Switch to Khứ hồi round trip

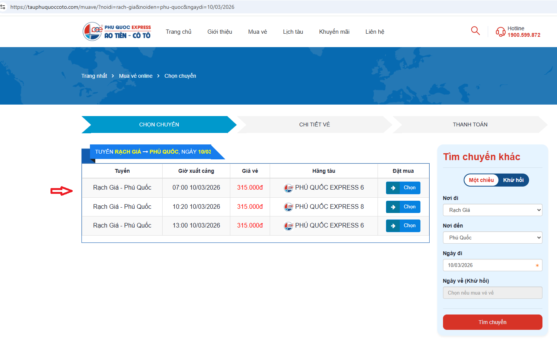(x=513, y=180)
